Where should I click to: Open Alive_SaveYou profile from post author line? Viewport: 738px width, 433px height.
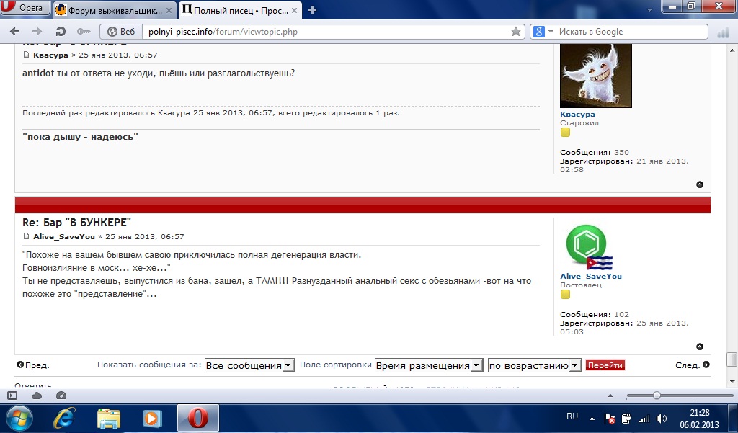click(64, 237)
